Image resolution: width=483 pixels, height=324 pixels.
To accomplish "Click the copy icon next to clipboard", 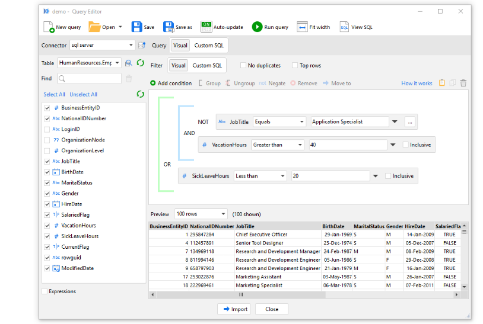I will pos(453,83).
